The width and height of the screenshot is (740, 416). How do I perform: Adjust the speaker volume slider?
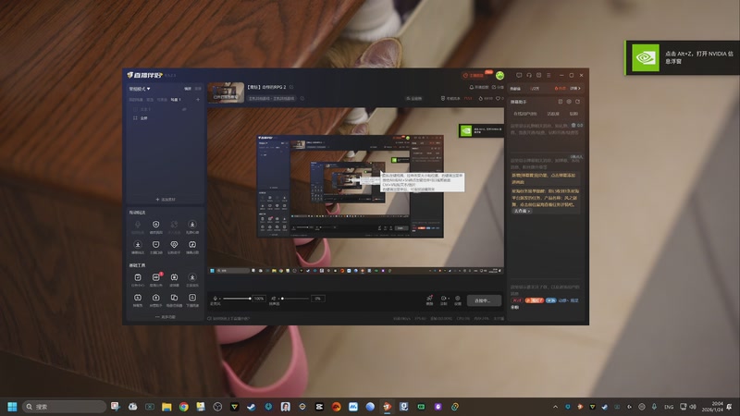295,299
